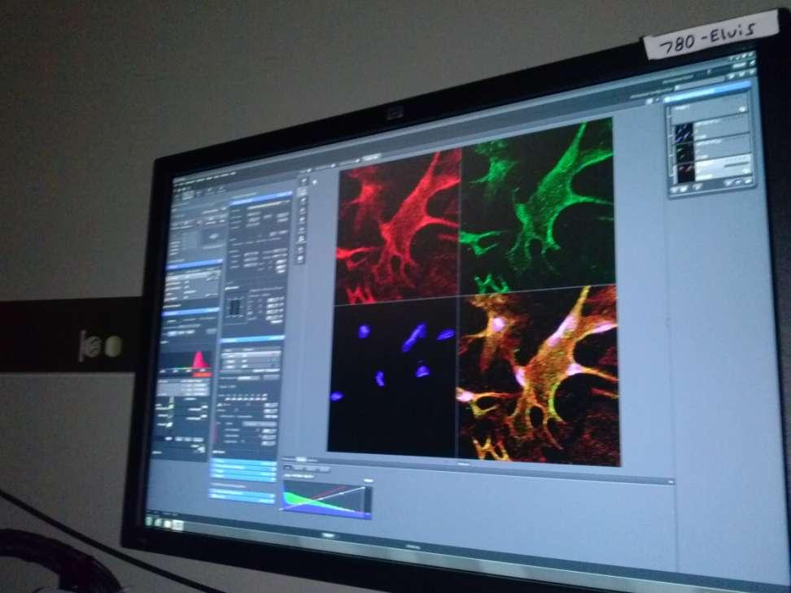Select the green channel image pane

tap(538, 206)
